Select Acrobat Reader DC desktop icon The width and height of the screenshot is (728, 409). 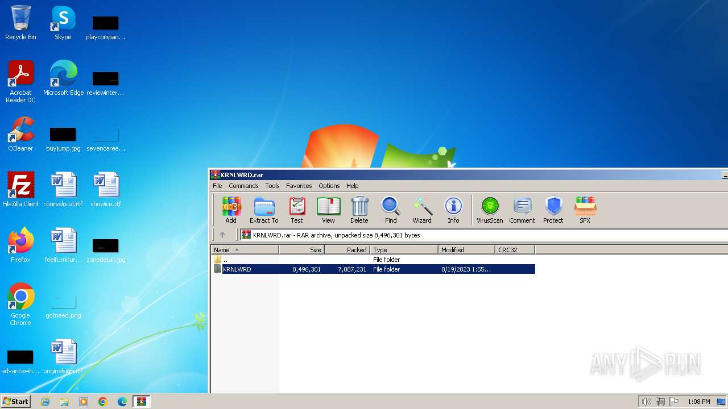(20, 82)
